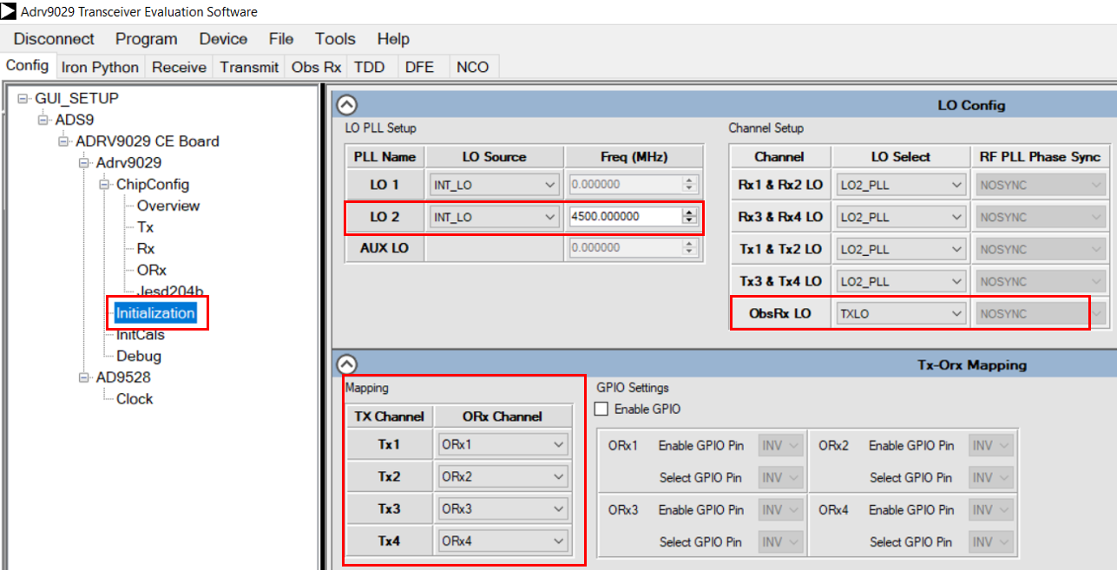This screenshot has height=570, width=1117.
Task: Open Rx3 & Rx4 LO Select dropdown
Action: tap(901, 217)
